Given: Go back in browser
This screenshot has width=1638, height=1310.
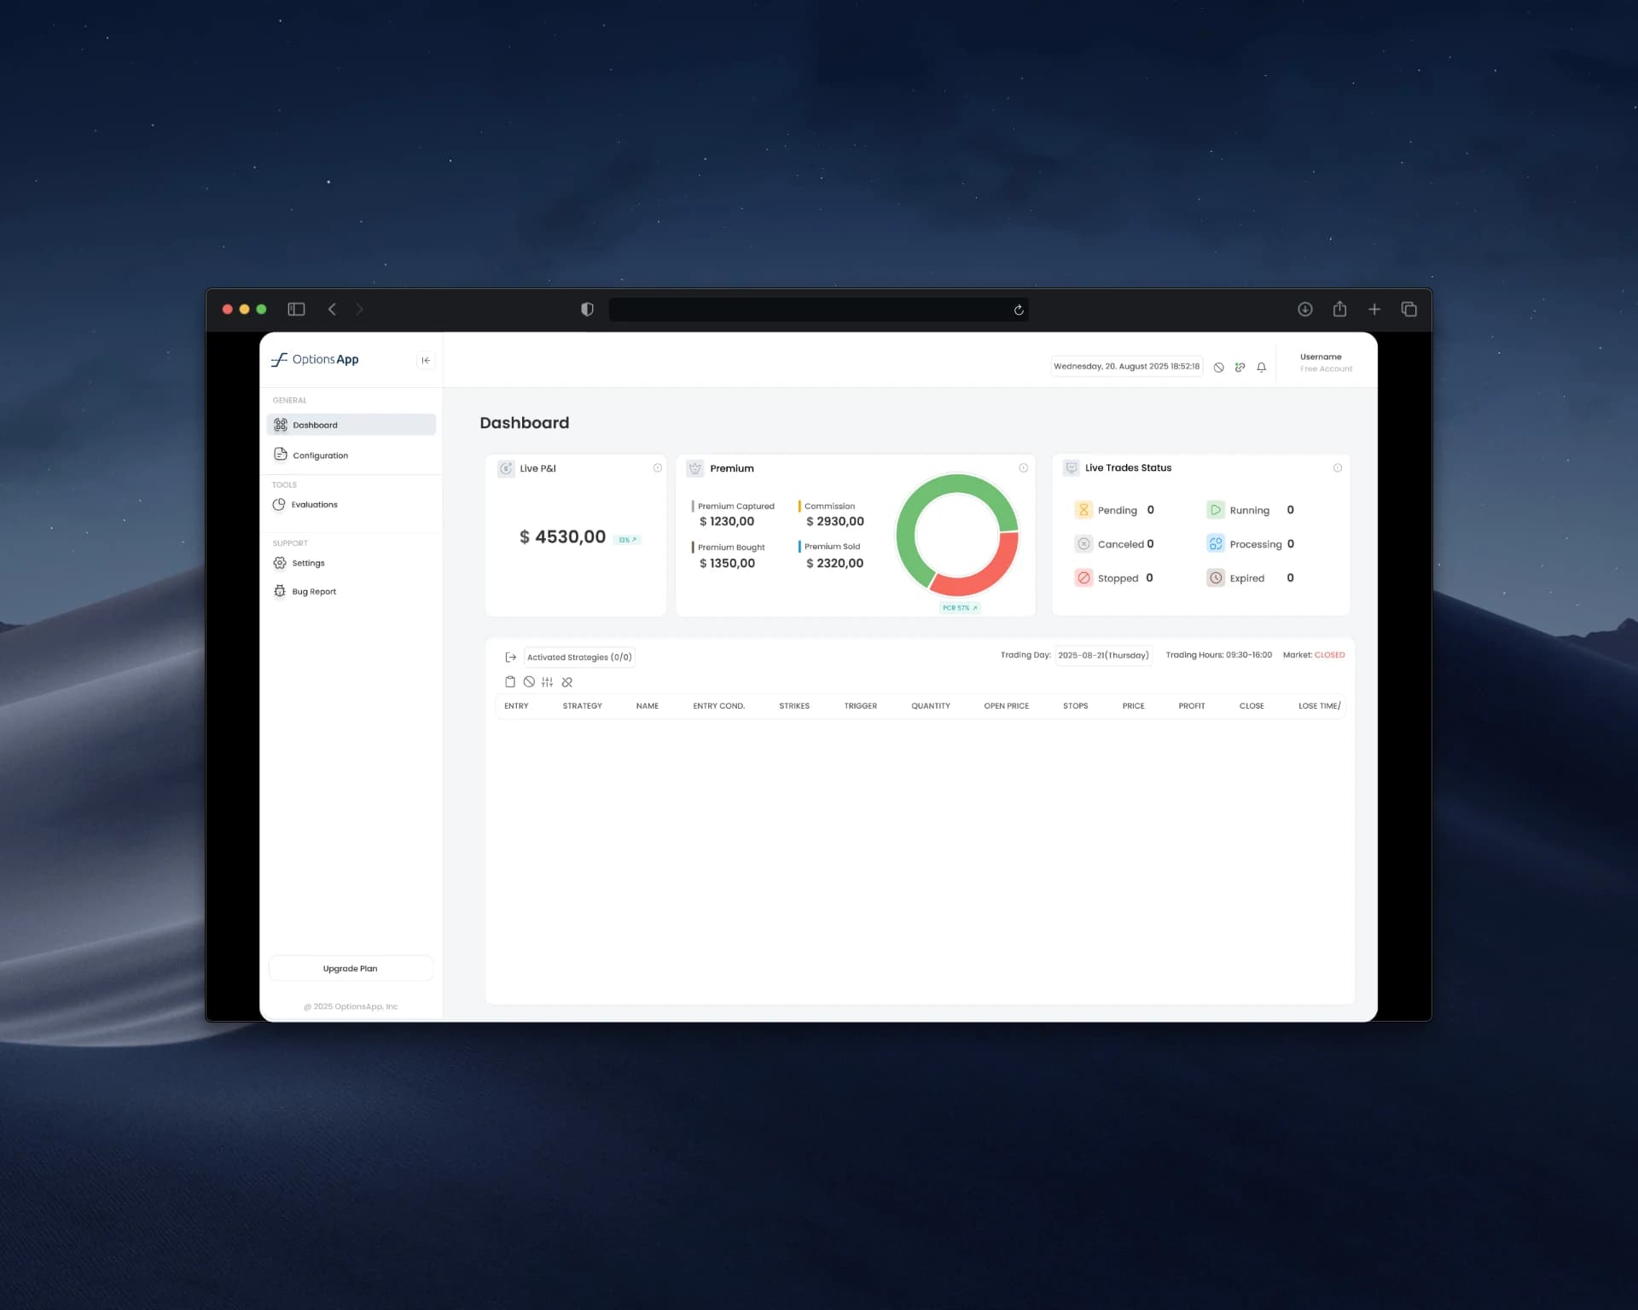Looking at the screenshot, I should [x=332, y=309].
